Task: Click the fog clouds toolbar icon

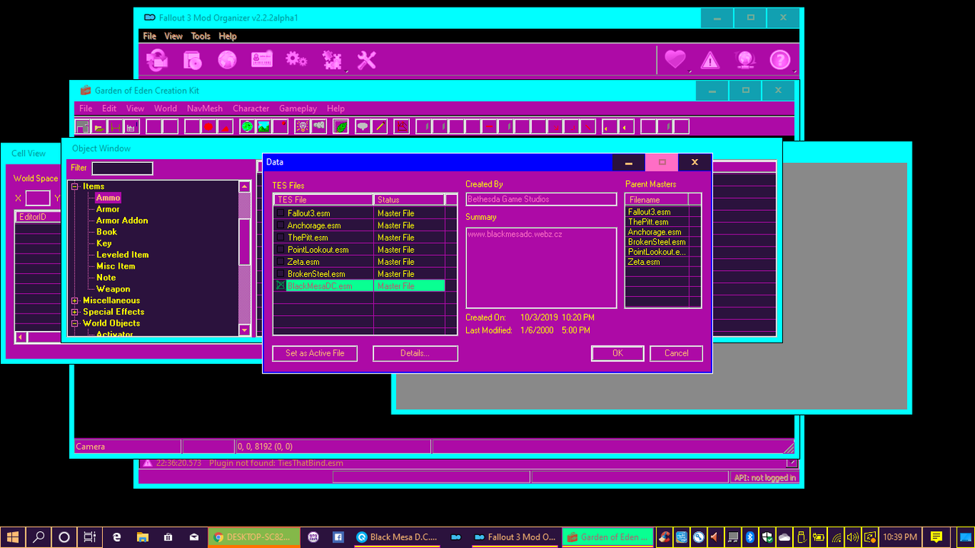Action: click(x=319, y=126)
